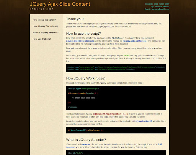Click the blue '(jquery.slidecontent.min.js)' filename
The width and height of the screenshot is (196, 155).
80,41
